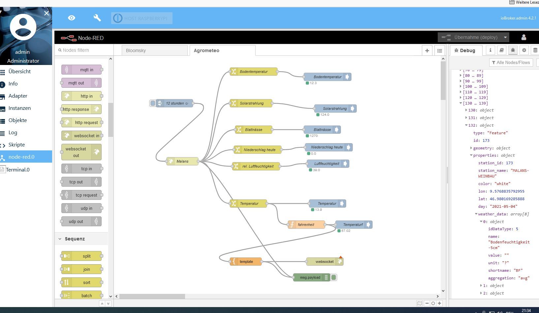Click the Node-RED user profile icon
Viewport: 539px width, 313px height.
tap(523, 37)
